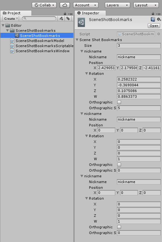The height and width of the screenshot is (242, 162).
Task: Collapse Rotation of the first bookmark
Action: click(87, 74)
